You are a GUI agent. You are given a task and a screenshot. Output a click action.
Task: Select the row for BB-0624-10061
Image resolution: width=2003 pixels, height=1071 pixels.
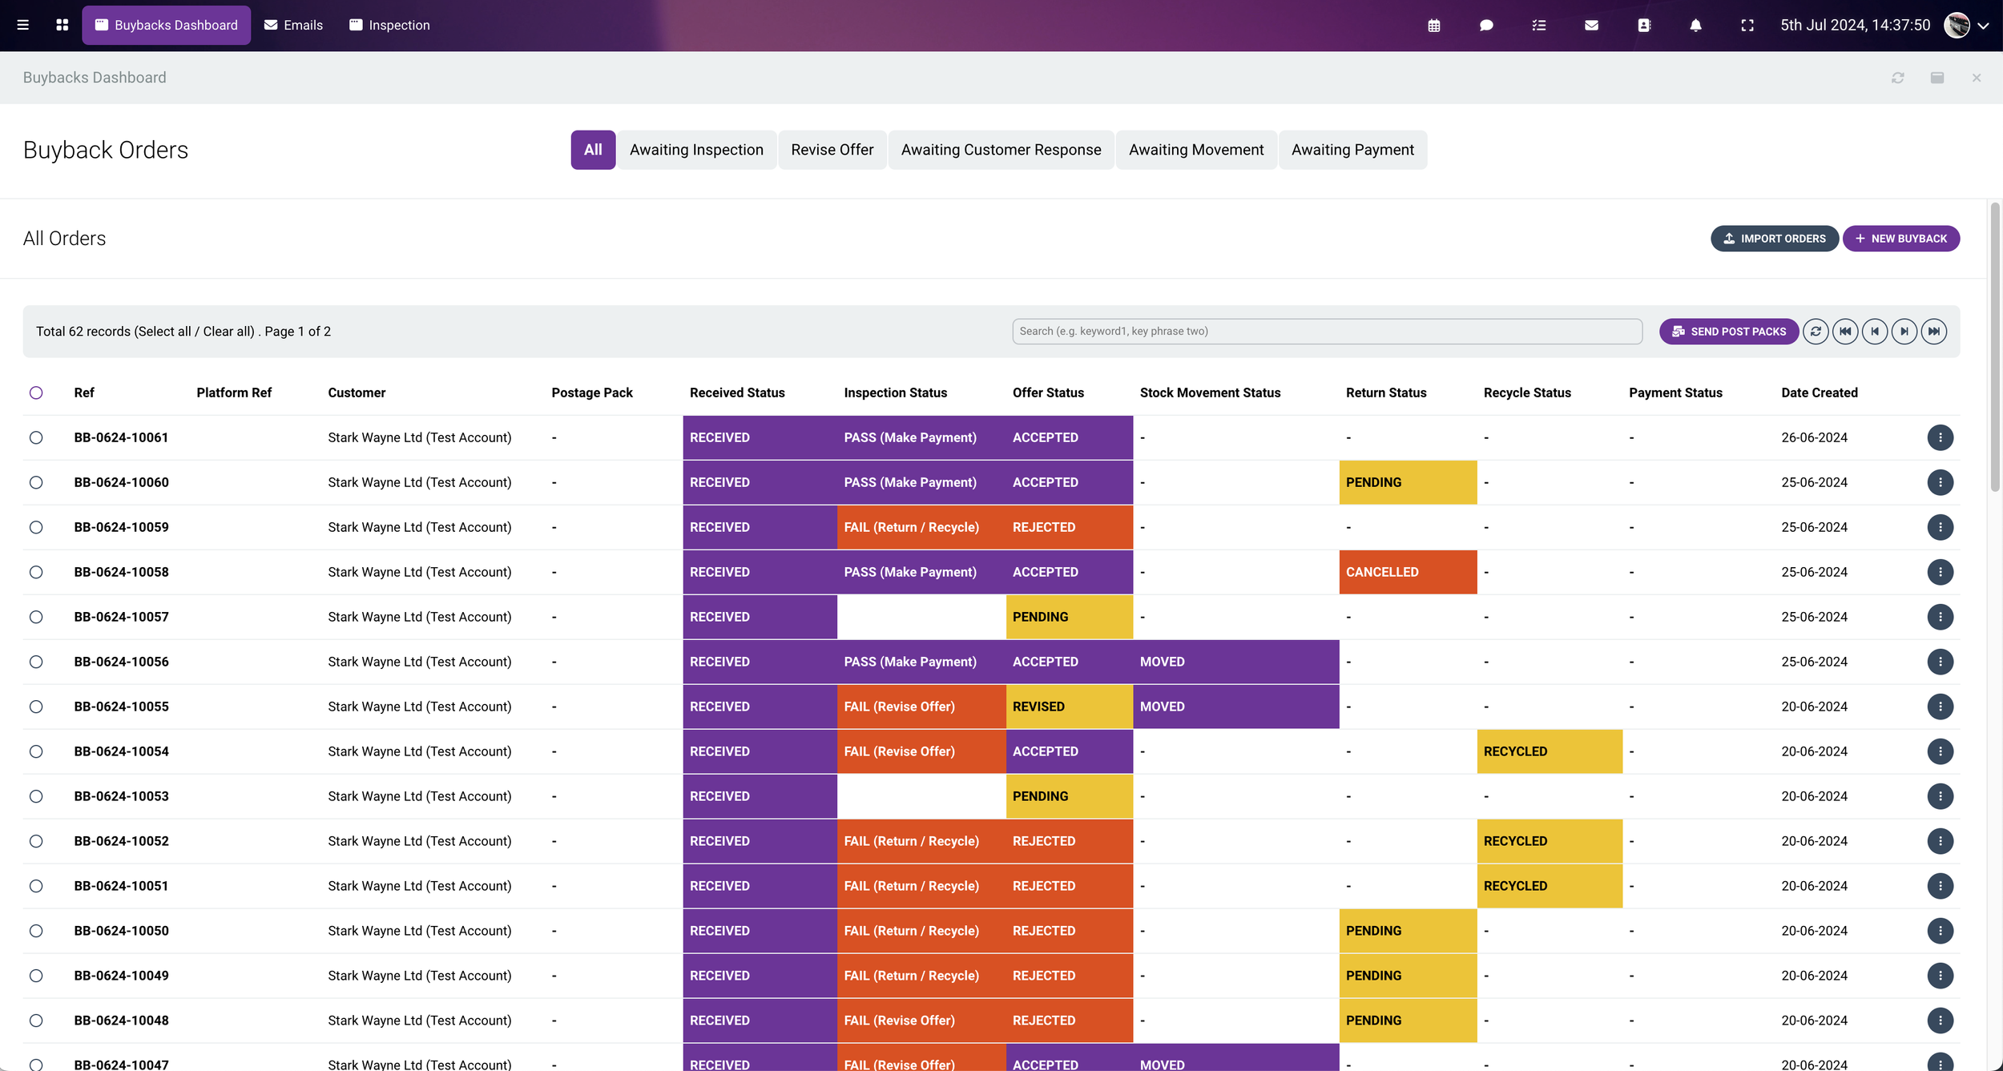tap(36, 437)
